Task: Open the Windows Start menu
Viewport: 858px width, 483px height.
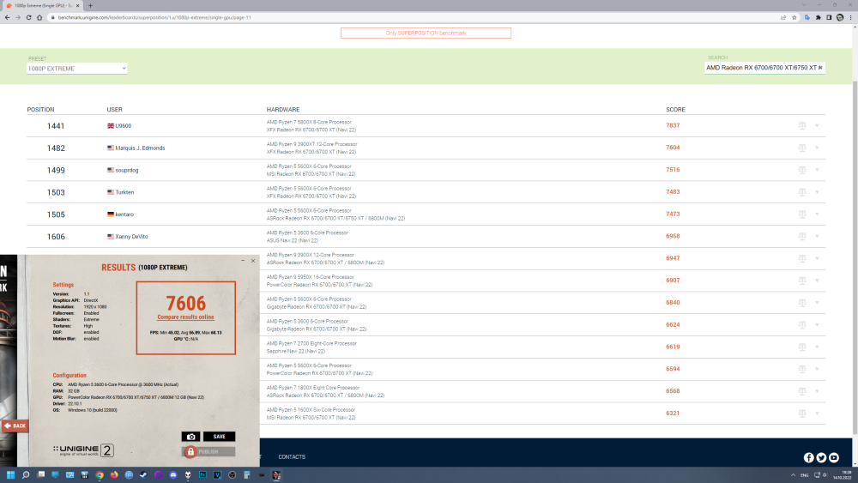Action: pos(11,474)
